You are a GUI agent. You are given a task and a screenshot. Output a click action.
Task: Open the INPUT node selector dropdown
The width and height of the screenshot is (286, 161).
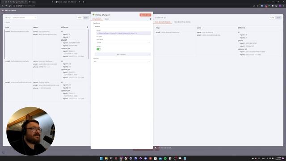25,18
